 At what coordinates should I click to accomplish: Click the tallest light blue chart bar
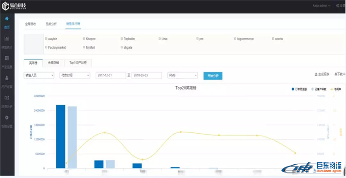click(x=72, y=137)
